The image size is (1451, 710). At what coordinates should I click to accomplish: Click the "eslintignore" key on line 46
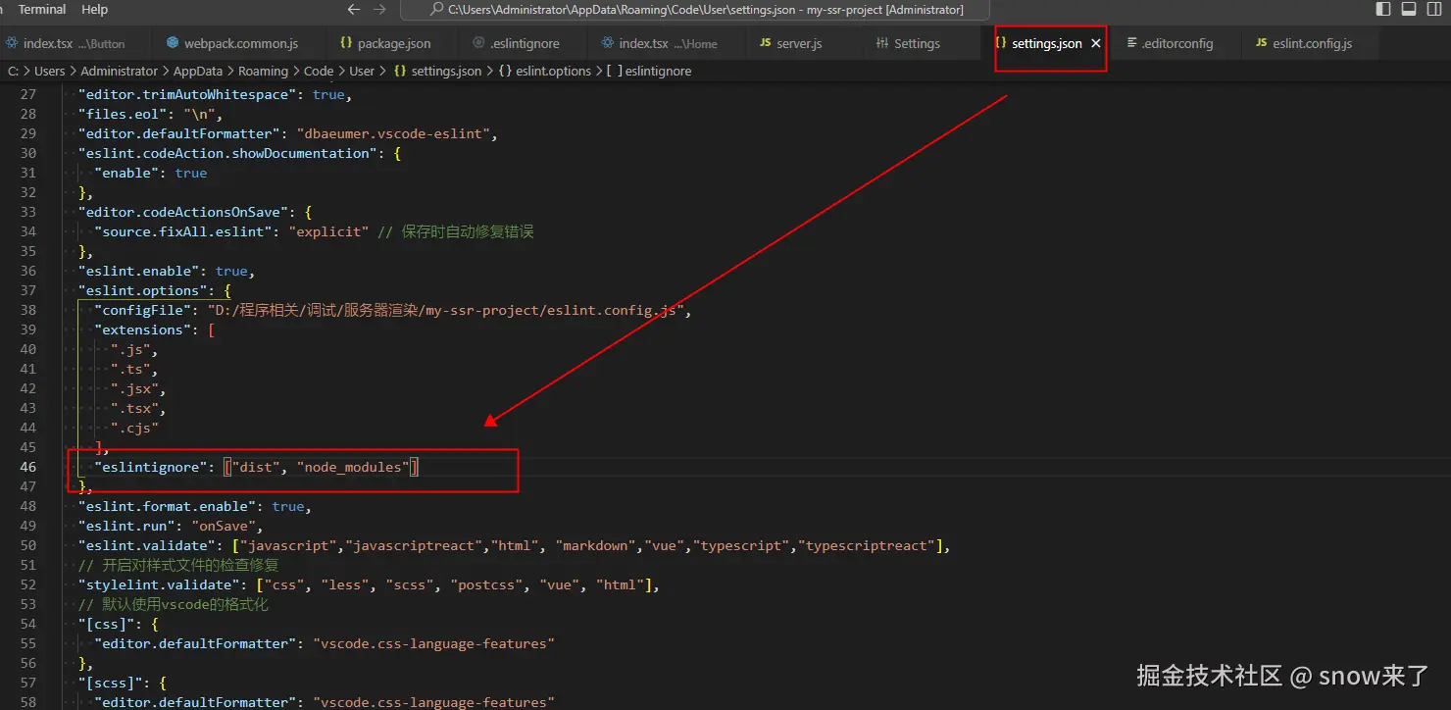150,467
